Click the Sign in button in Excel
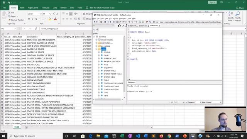The height and width of the screenshot is (139, 247). click(x=212, y=2)
